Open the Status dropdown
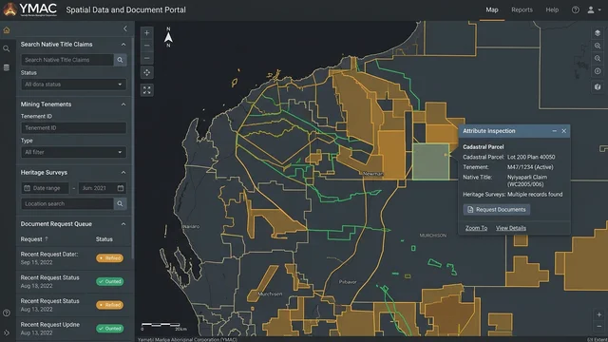 point(74,85)
